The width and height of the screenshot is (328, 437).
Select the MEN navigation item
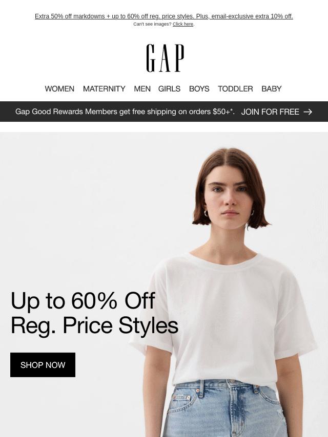coord(142,89)
